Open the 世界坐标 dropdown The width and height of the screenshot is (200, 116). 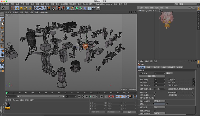98,112
